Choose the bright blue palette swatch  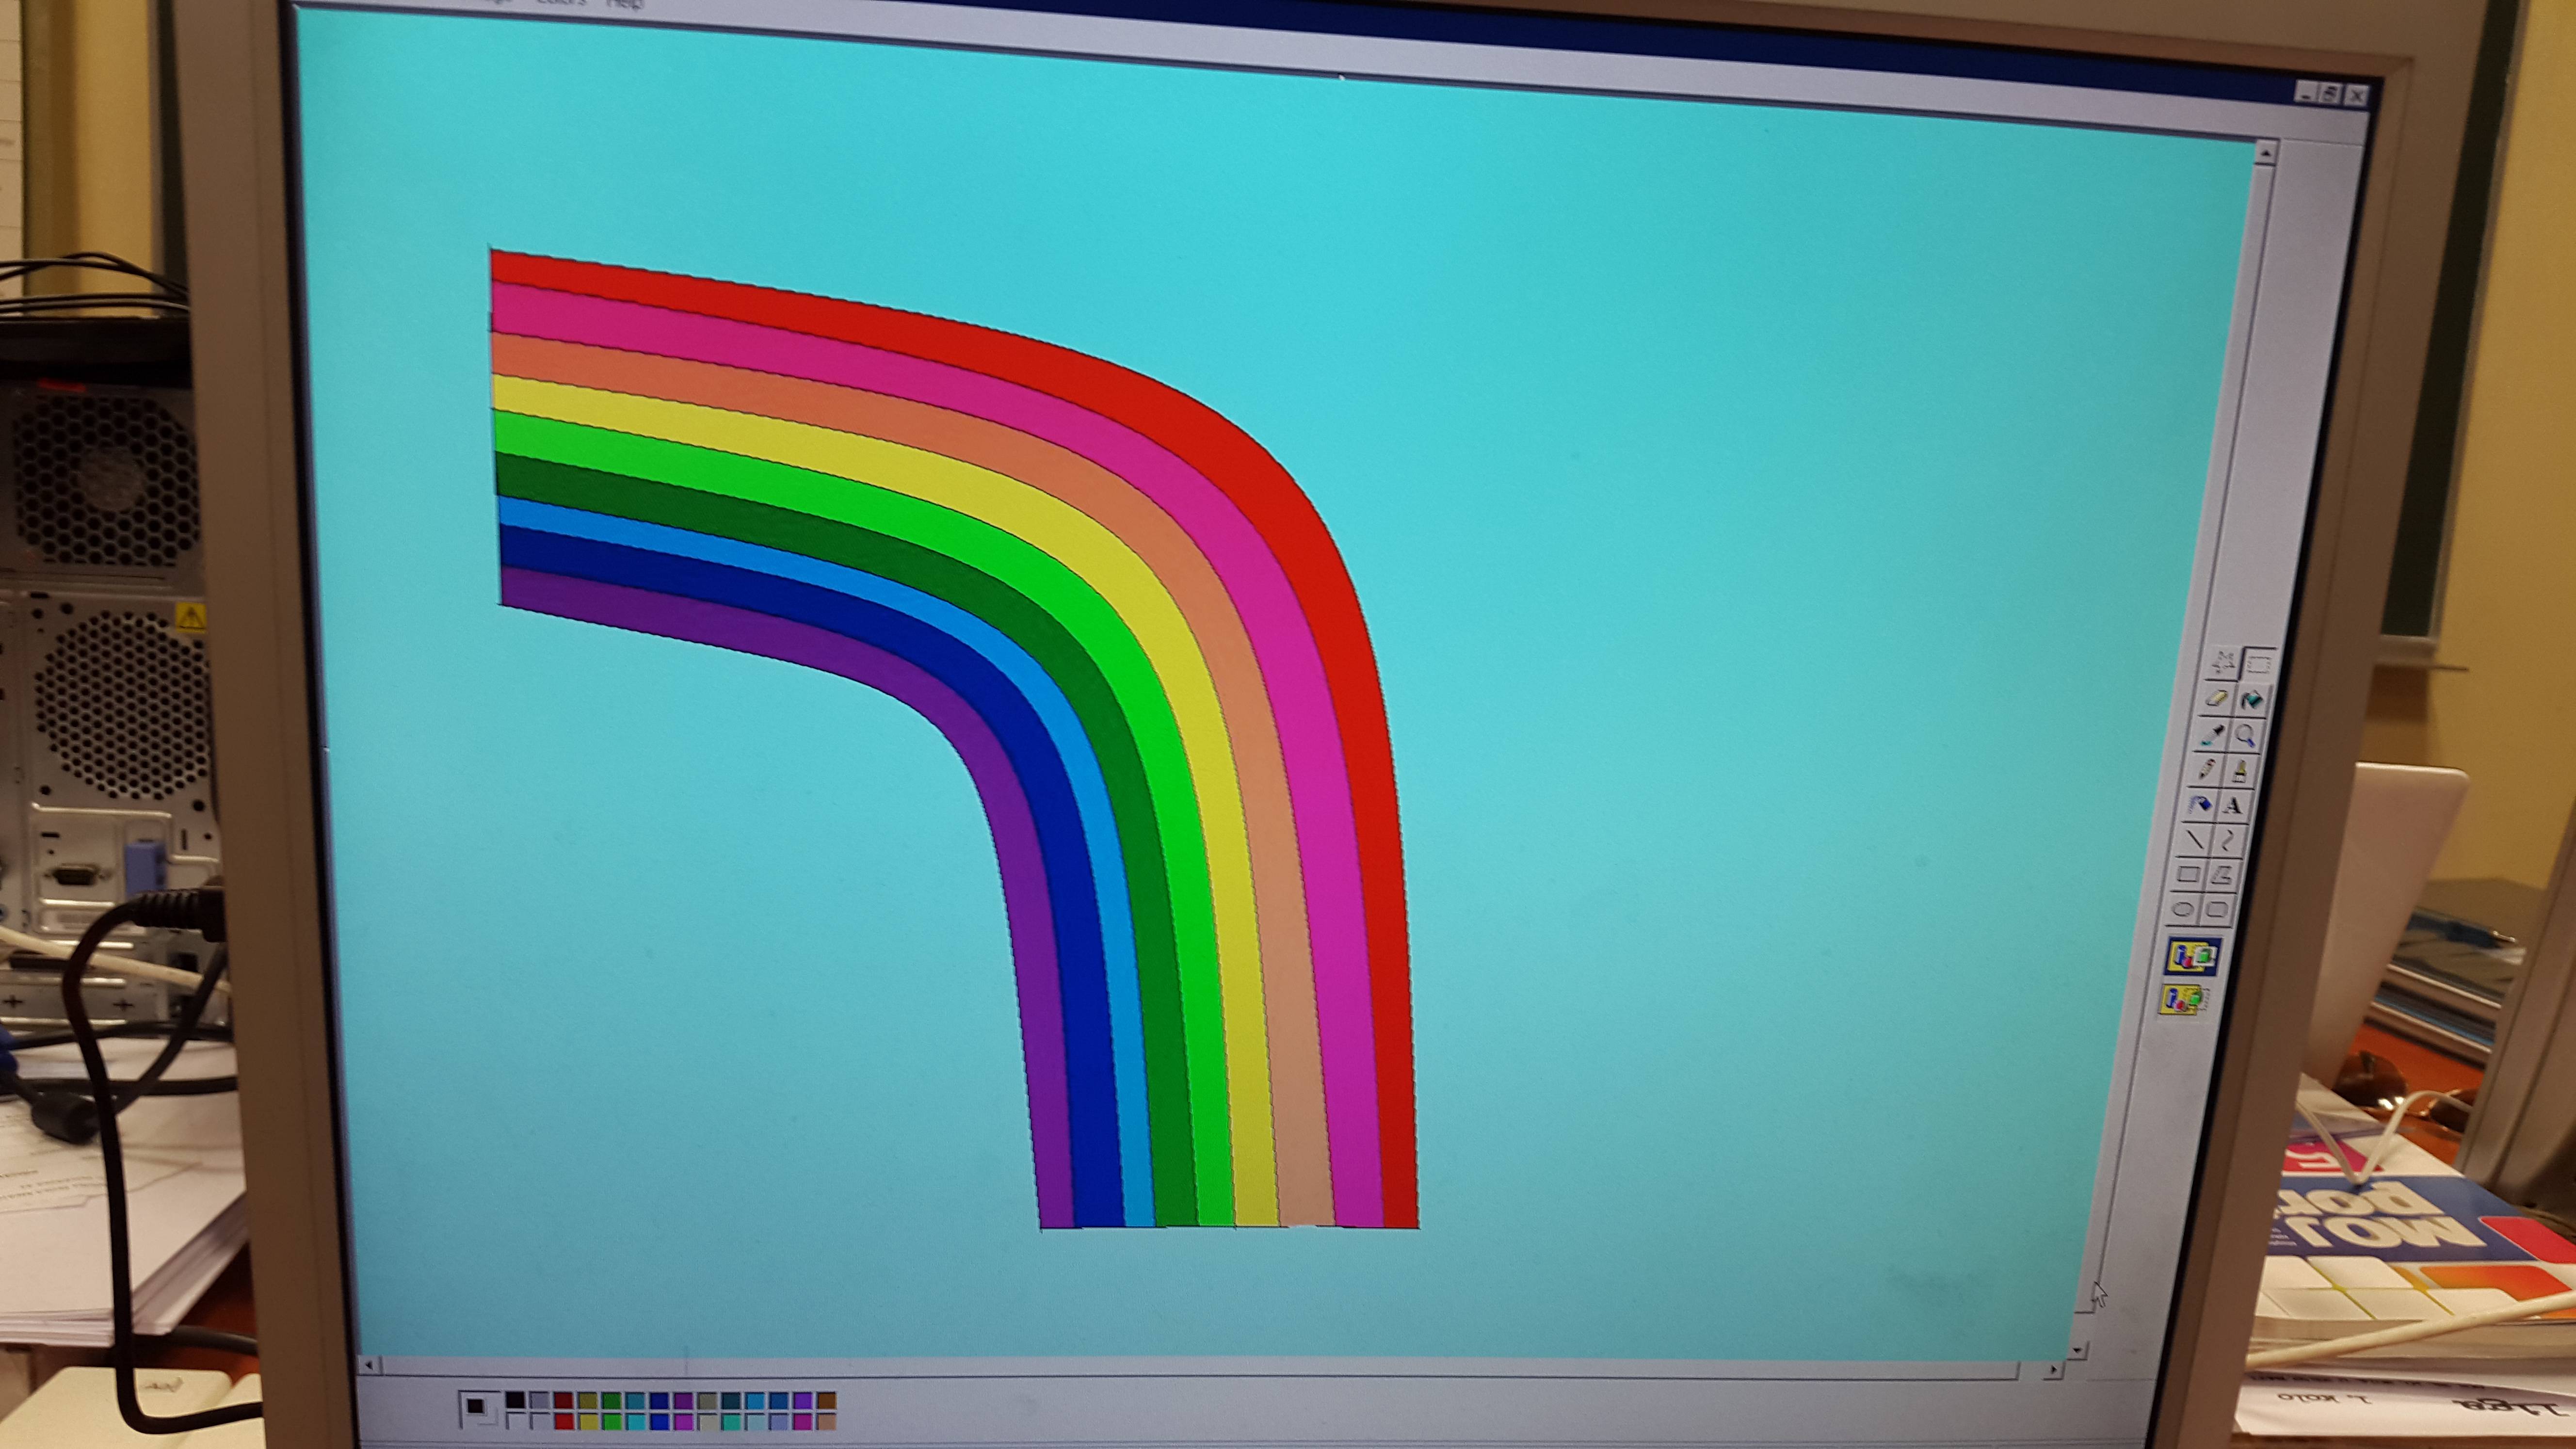[659, 1421]
